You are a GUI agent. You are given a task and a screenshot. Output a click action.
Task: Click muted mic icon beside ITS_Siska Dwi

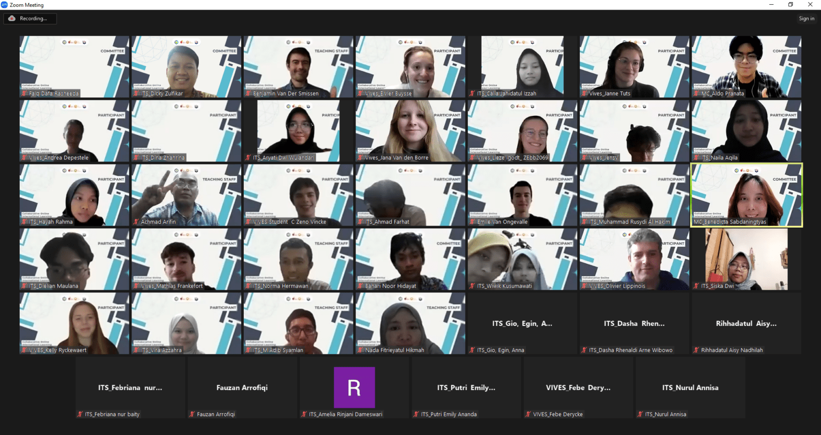click(x=696, y=286)
